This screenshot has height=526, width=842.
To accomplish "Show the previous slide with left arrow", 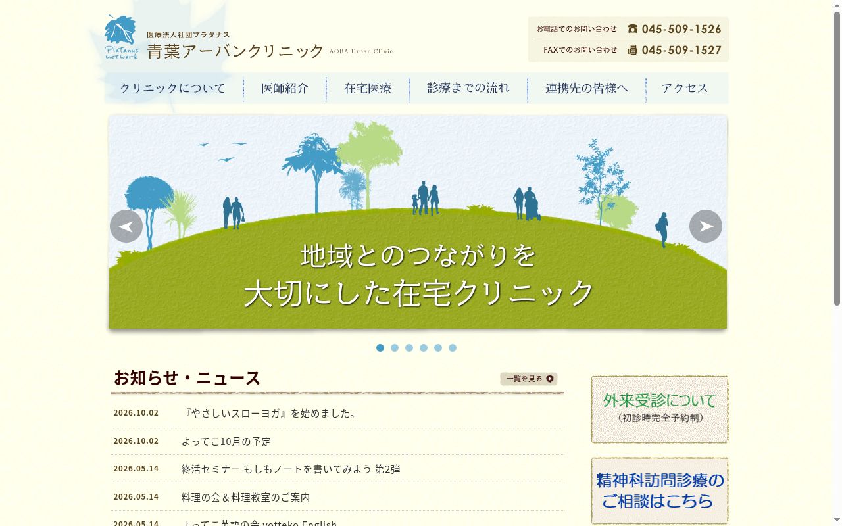I will pyautogui.click(x=126, y=226).
